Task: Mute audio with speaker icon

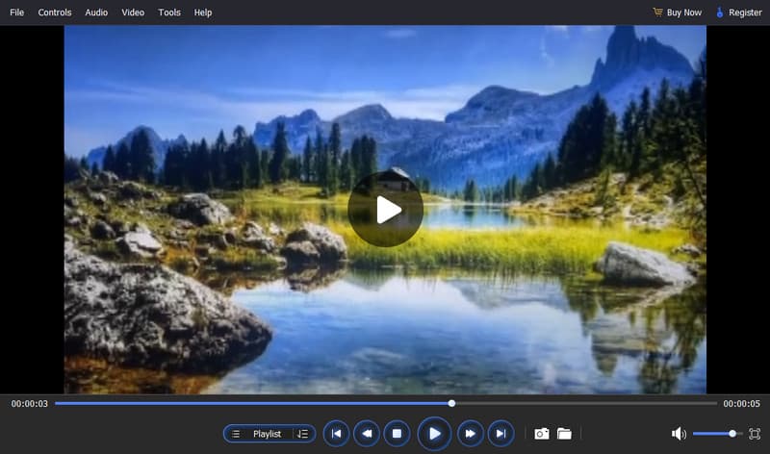Action: click(x=679, y=434)
